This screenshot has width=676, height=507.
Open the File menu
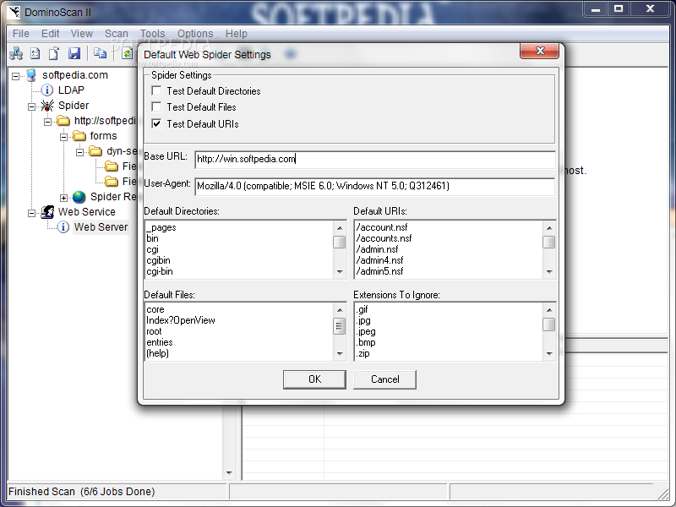click(x=20, y=34)
